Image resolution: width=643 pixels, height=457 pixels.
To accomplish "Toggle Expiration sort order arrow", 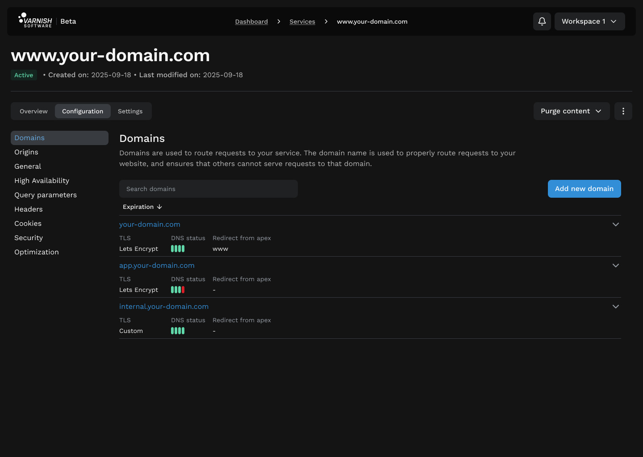I will [x=159, y=207].
